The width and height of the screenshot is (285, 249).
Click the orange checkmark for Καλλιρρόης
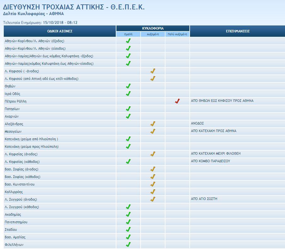(x=153, y=192)
